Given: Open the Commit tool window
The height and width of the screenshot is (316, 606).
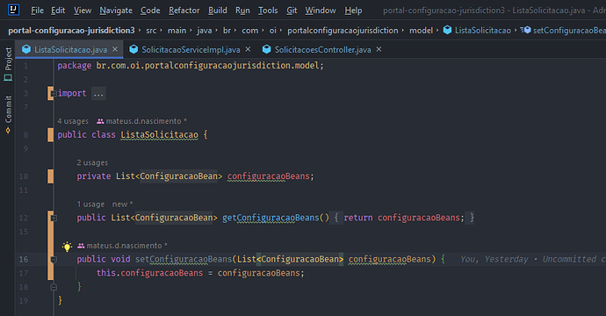Looking at the screenshot, I should coord(8,115).
